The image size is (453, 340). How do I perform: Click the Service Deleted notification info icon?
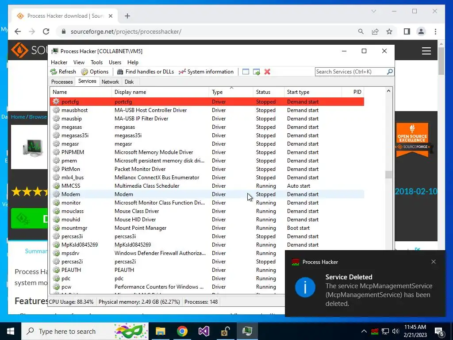pyautogui.click(x=305, y=287)
